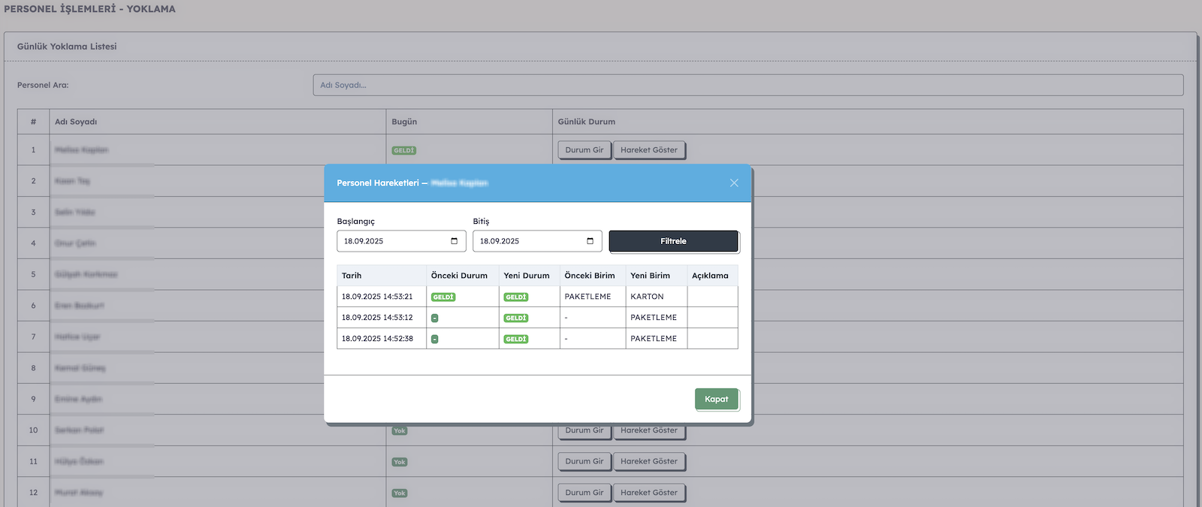1202x507 pixels.
Task: Click Önceki Durum GELDİ badge at 14:53:21
Action: (x=443, y=297)
